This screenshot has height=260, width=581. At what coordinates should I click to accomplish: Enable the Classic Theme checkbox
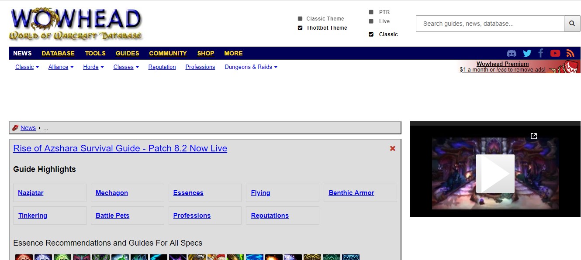[x=300, y=19]
